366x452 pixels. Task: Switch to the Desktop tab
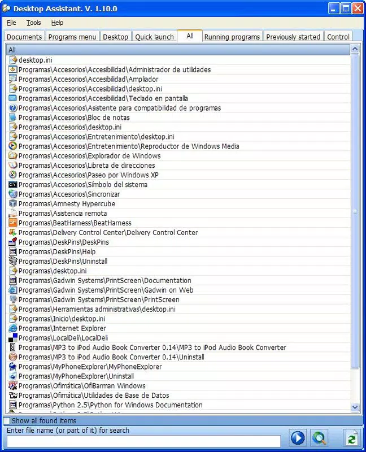115,37
